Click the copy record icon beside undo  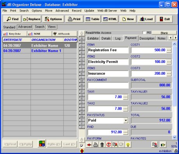115,145
